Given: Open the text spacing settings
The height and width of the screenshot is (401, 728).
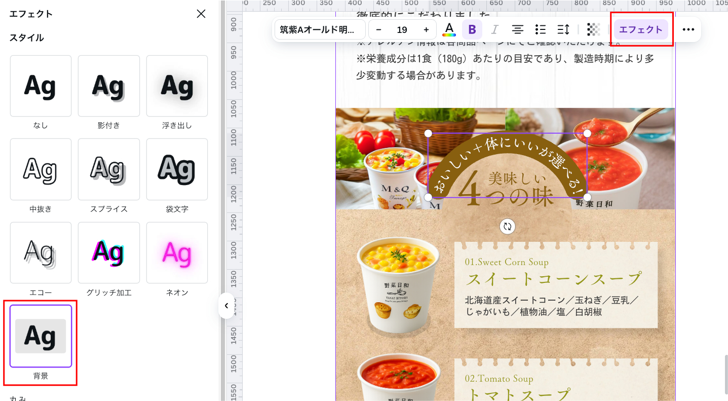Looking at the screenshot, I should click(562, 29).
